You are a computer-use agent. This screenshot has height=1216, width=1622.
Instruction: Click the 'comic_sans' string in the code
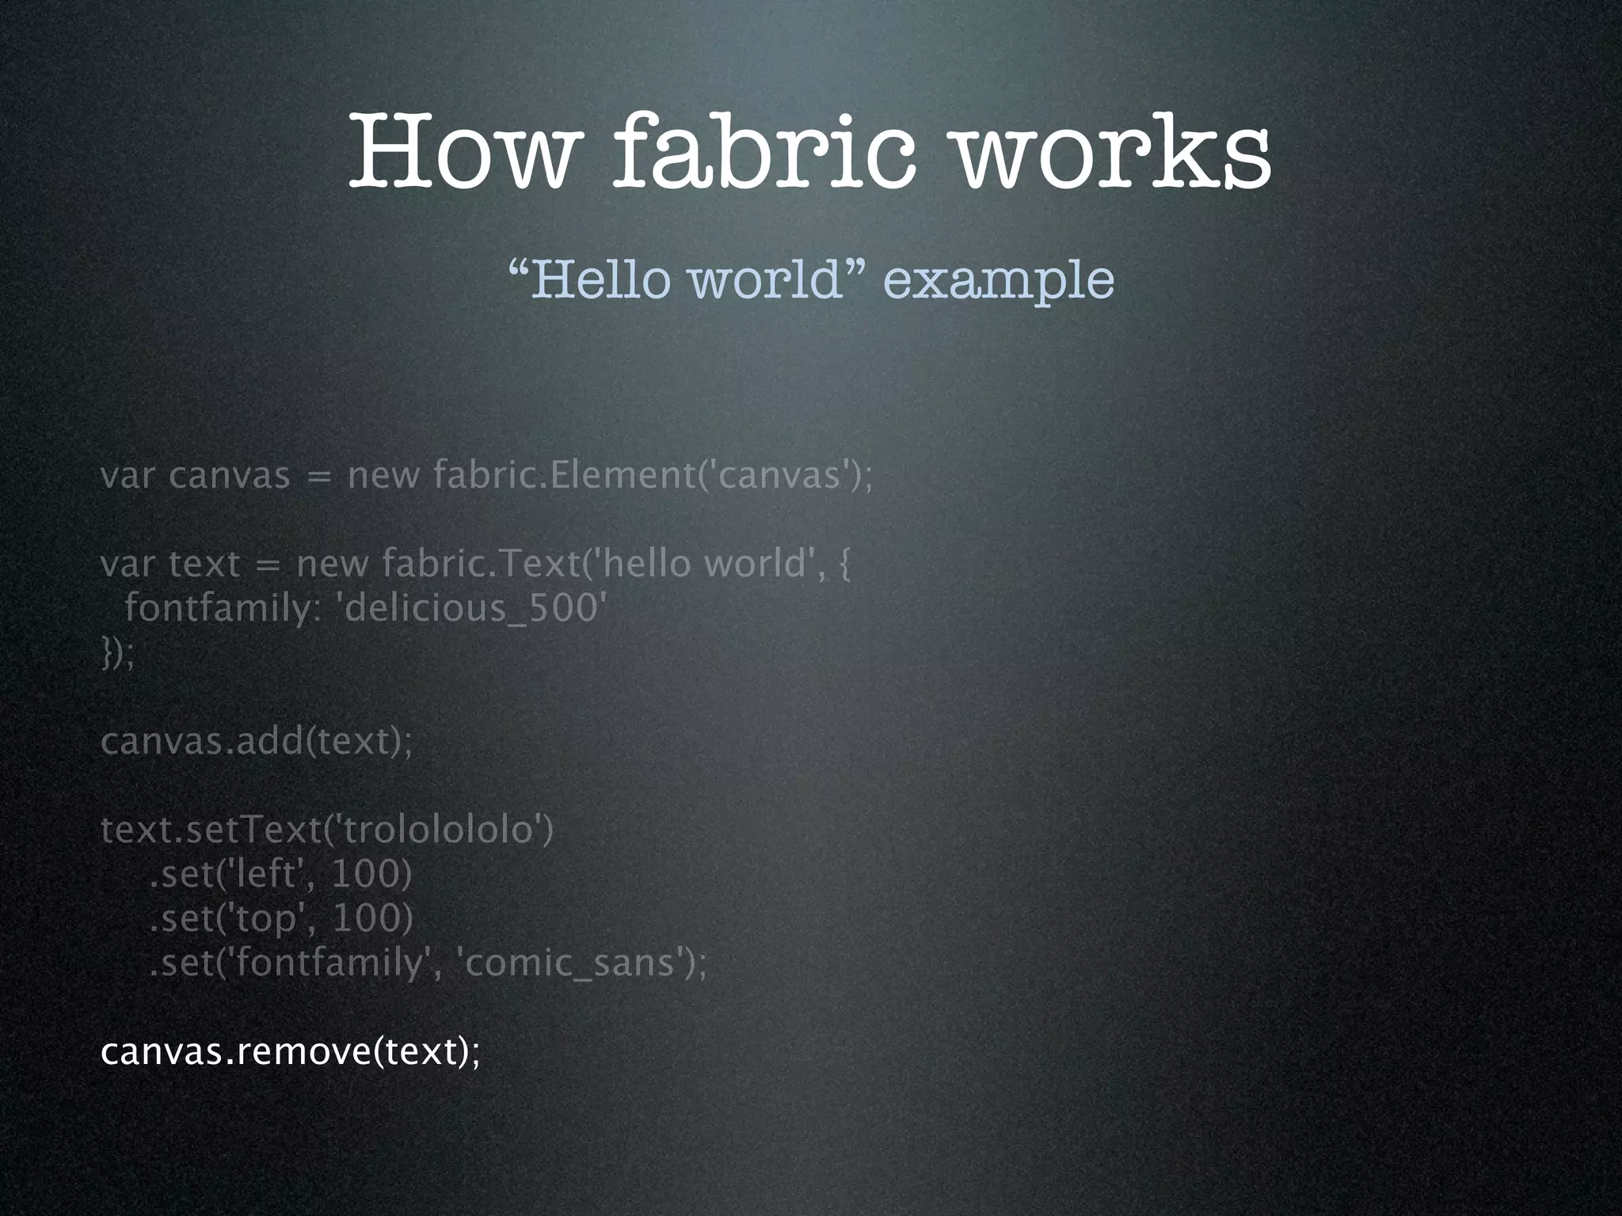coord(570,963)
